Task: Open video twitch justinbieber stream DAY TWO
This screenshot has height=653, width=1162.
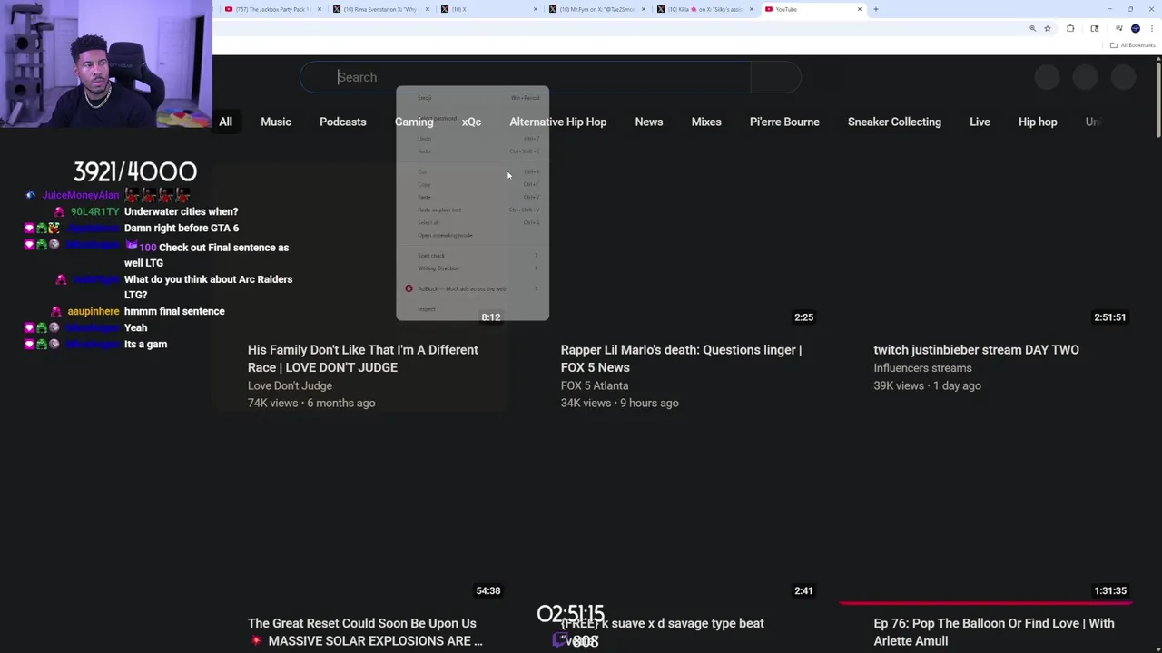Action: coord(976,350)
